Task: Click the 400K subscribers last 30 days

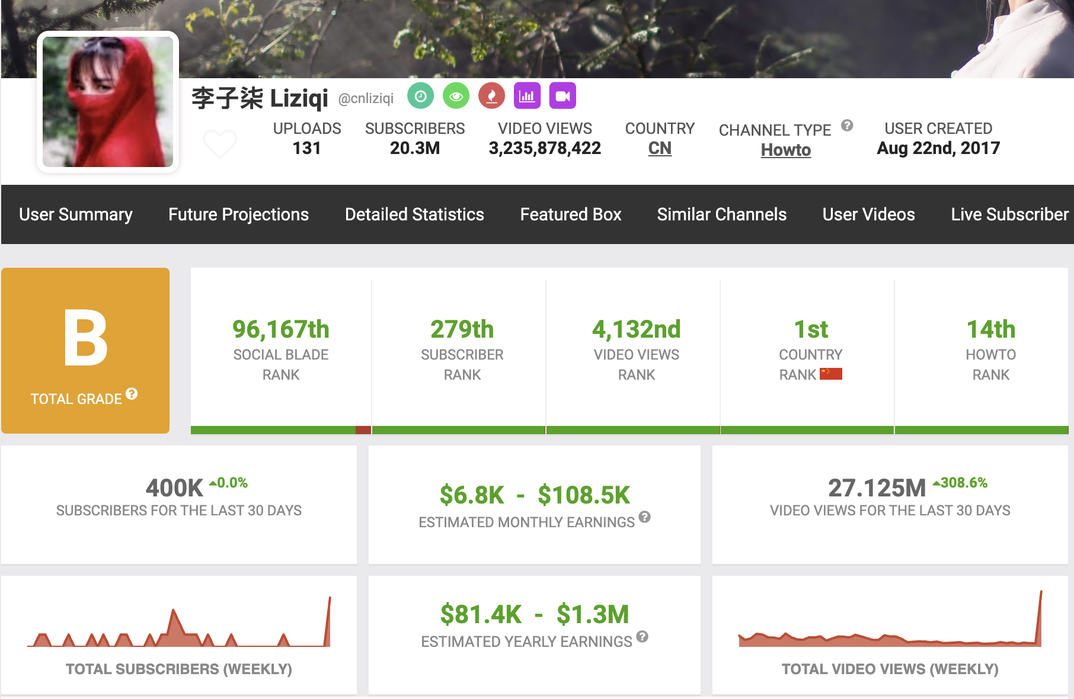Action: [x=174, y=488]
